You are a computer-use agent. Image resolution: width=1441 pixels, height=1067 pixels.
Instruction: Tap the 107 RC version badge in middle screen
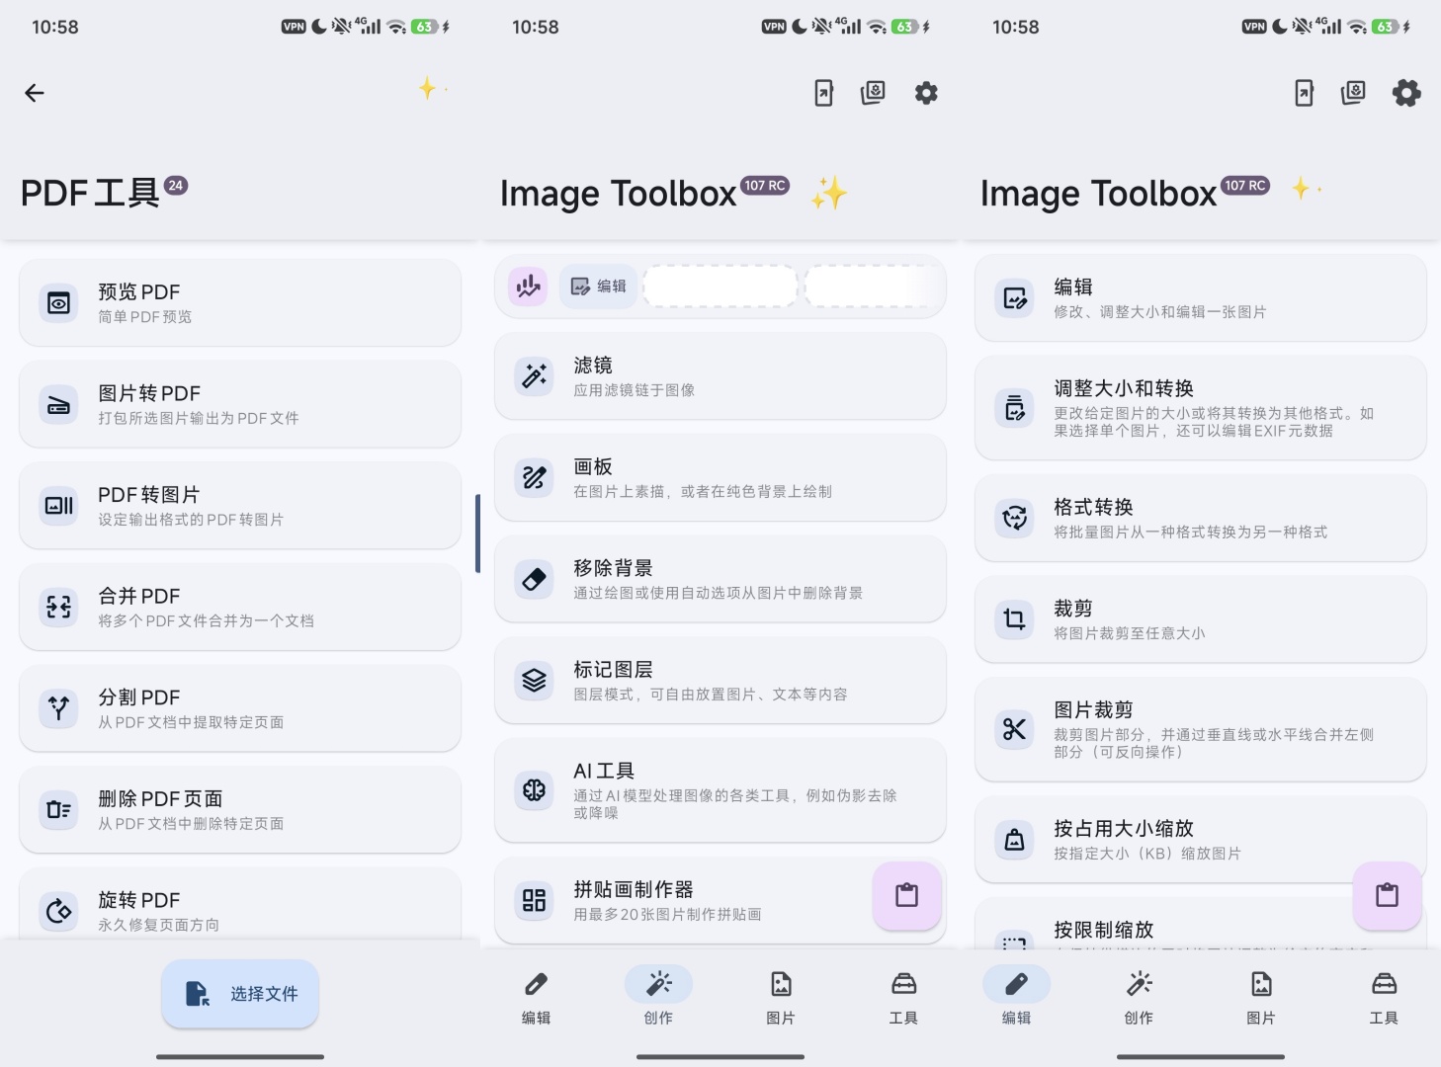764,186
